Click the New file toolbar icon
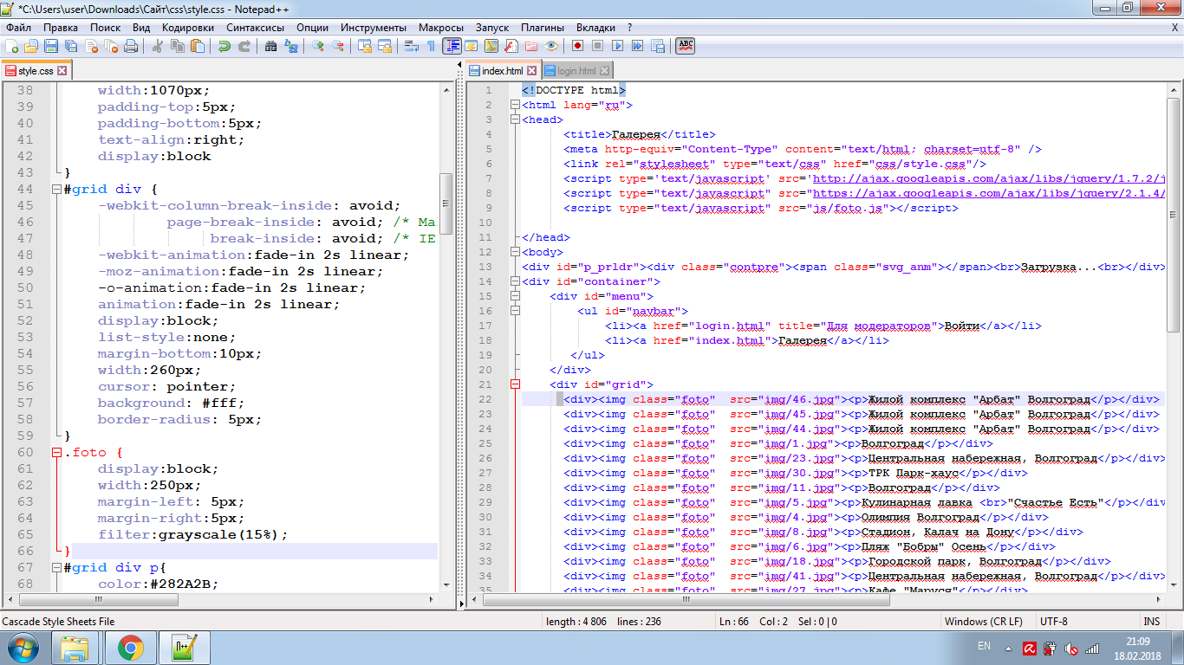Screen dimensions: 1184x665 pos(11,46)
